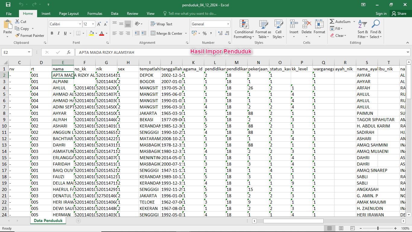Undo the last action

pos(21,5)
